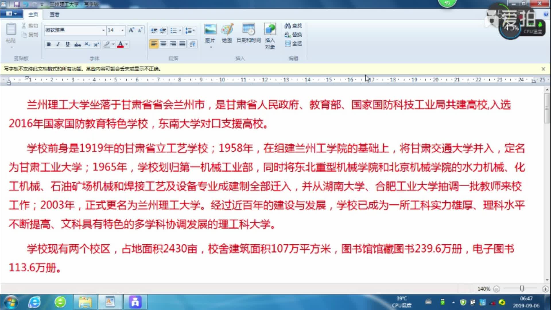
Task: Show hidden system tray icons arrow
Action: click(x=453, y=302)
